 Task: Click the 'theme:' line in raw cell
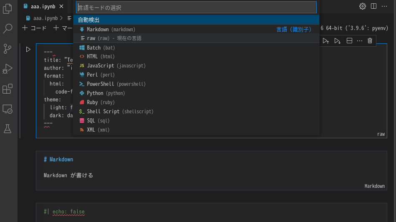[x=52, y=100]
